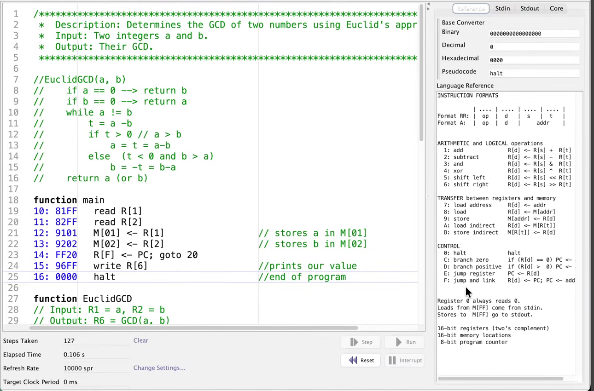The width and height of the screenshot is (594, 391).
Task: Click the '//EuclidGCD(a, b)' comment
Action: point(80,80)
